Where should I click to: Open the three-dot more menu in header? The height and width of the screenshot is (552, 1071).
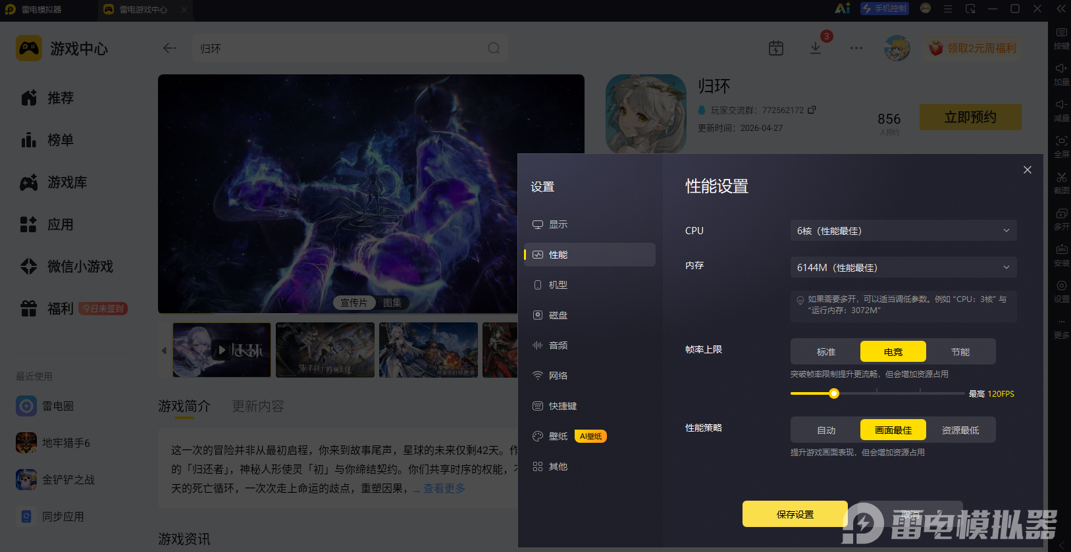click(856, 48)
